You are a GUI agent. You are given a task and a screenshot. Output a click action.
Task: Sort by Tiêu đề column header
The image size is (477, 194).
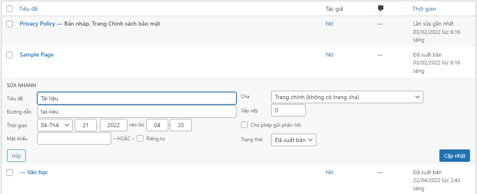(x=29, y=9)
